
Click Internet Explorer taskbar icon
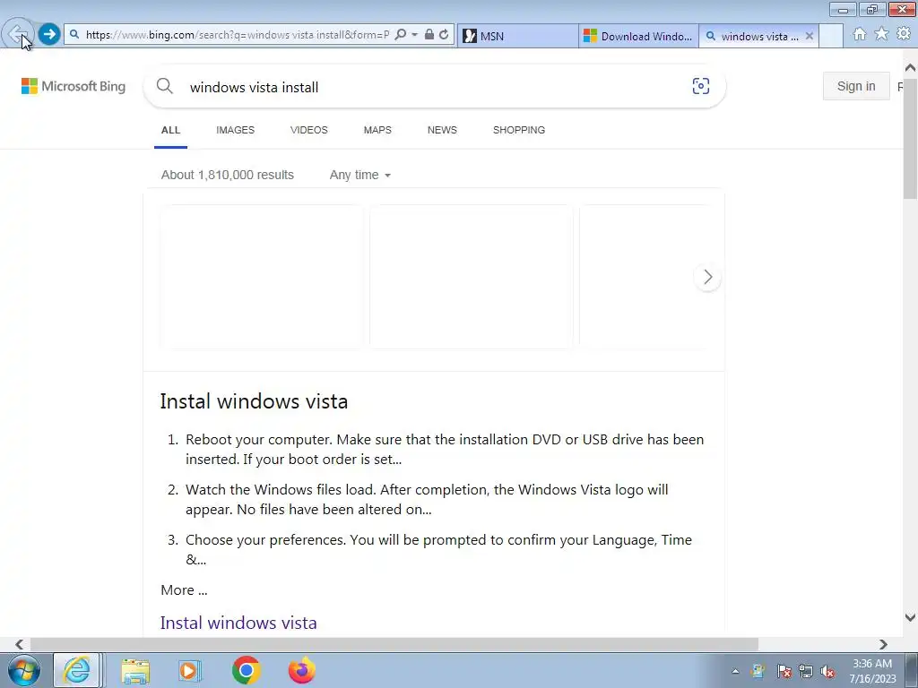point(77,670)
